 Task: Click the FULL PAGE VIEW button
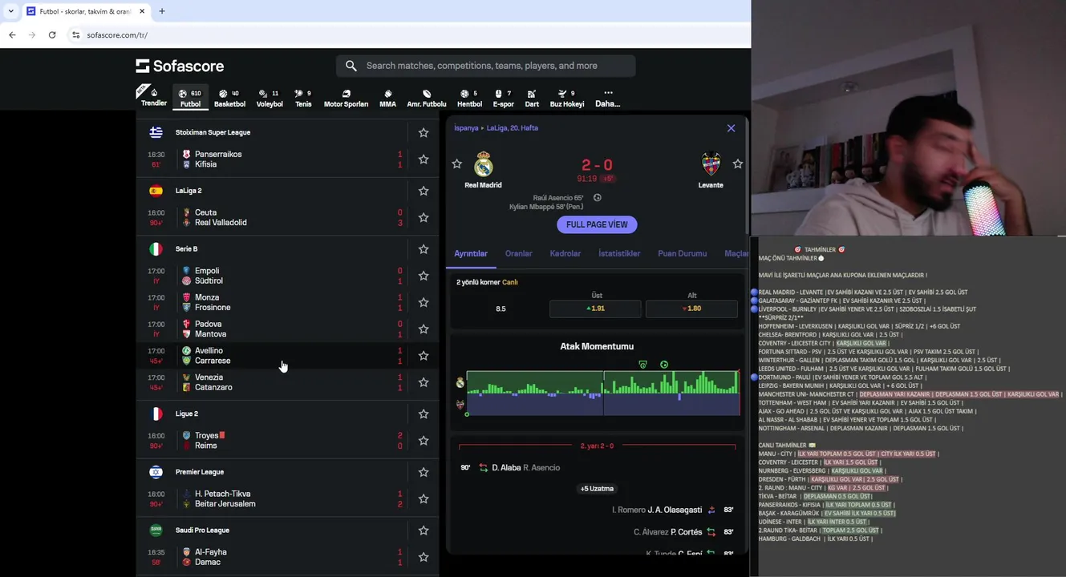point(597,225)
